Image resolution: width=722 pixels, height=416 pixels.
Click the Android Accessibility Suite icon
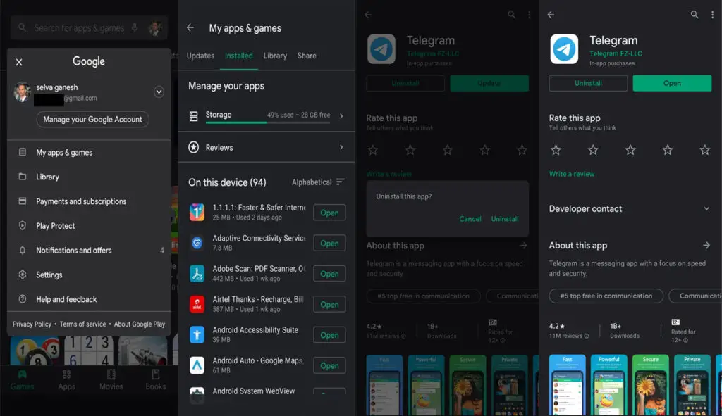click(x=197, y=334)
